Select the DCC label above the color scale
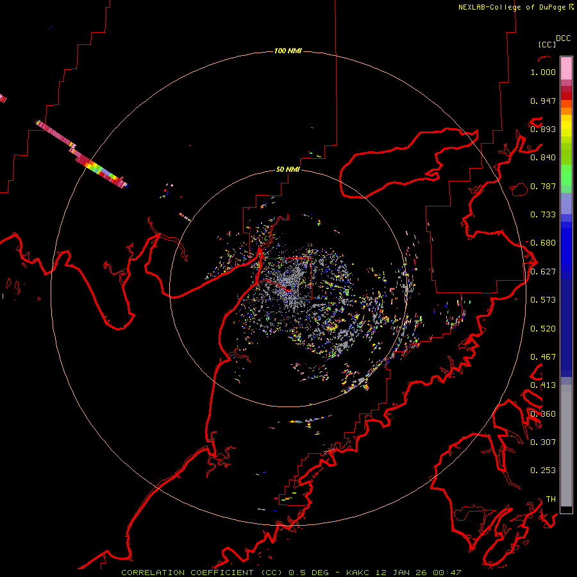This screenshot has width=577, height=577. 564,38
